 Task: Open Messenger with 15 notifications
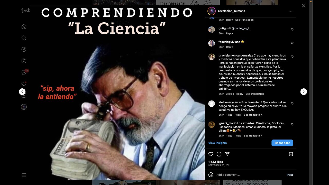24,72
